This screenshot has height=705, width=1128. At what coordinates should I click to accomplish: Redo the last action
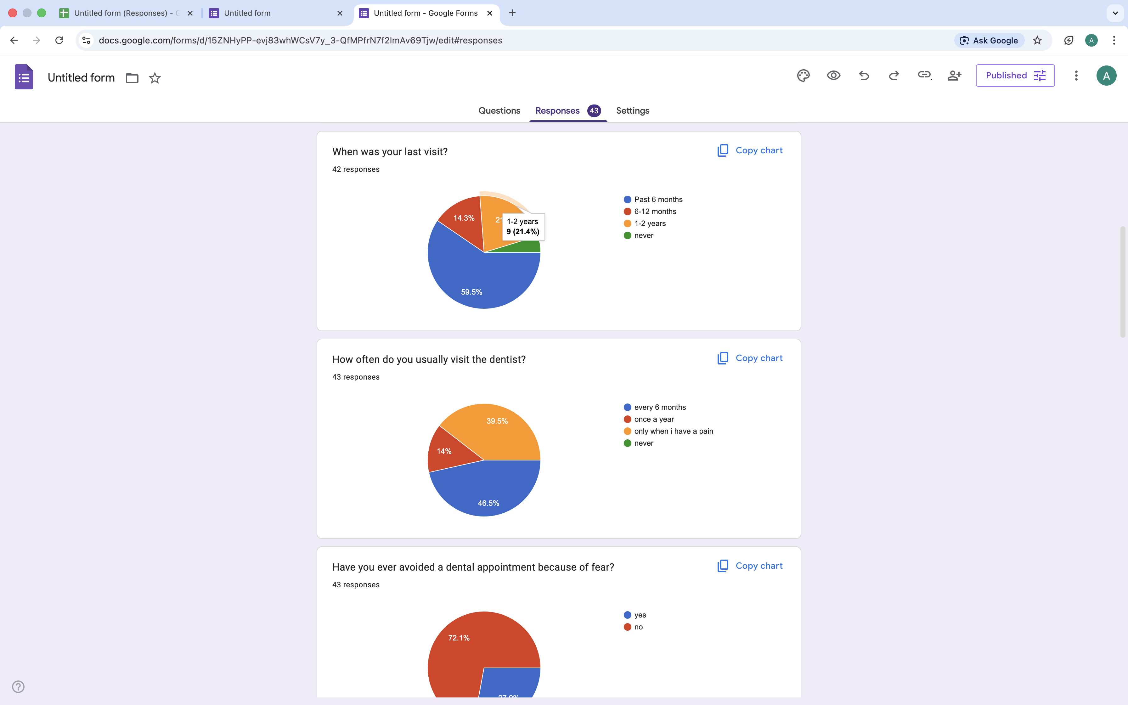894,76
